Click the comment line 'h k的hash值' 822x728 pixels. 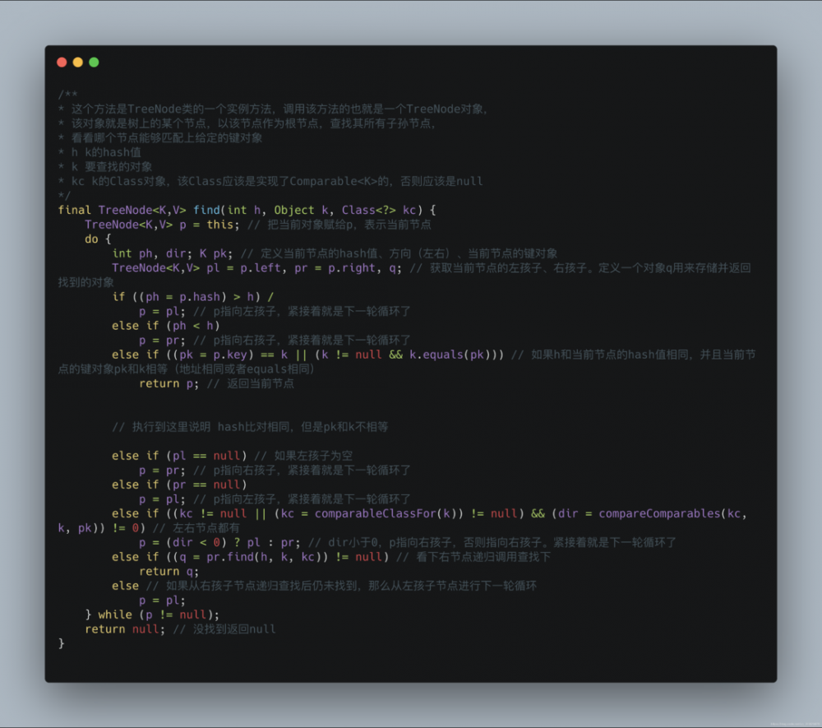click(x=99, y=152)
